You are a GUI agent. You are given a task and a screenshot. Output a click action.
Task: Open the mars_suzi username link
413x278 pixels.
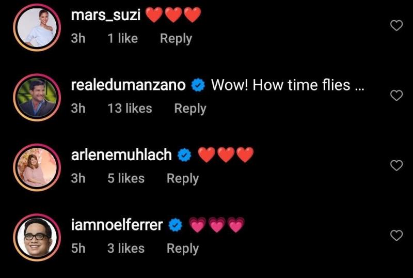(x=106, y=16)
